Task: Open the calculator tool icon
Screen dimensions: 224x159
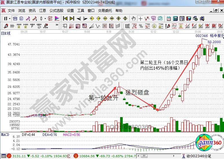Action: pyautogui.click(x=175, y=19)
